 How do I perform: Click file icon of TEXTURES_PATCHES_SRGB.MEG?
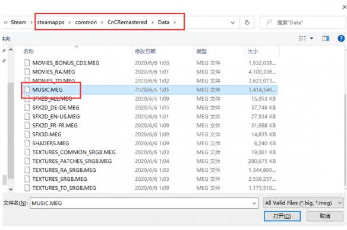[x=27, y=161]
